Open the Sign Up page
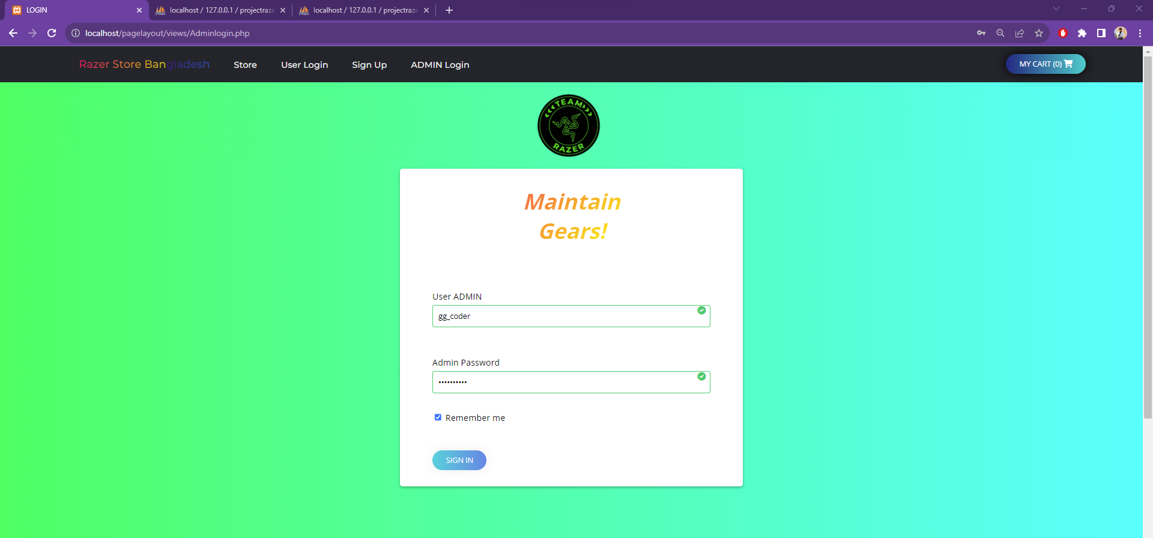Viewport: 1153px width, 538px height. (x=369, y=65)
